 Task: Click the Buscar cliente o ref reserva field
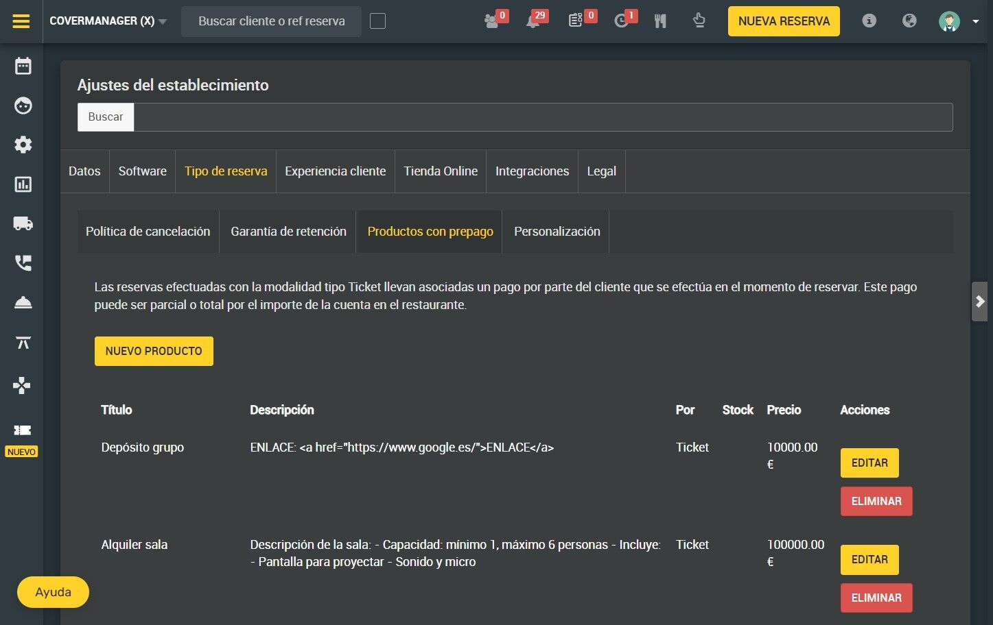coord(272,21)
